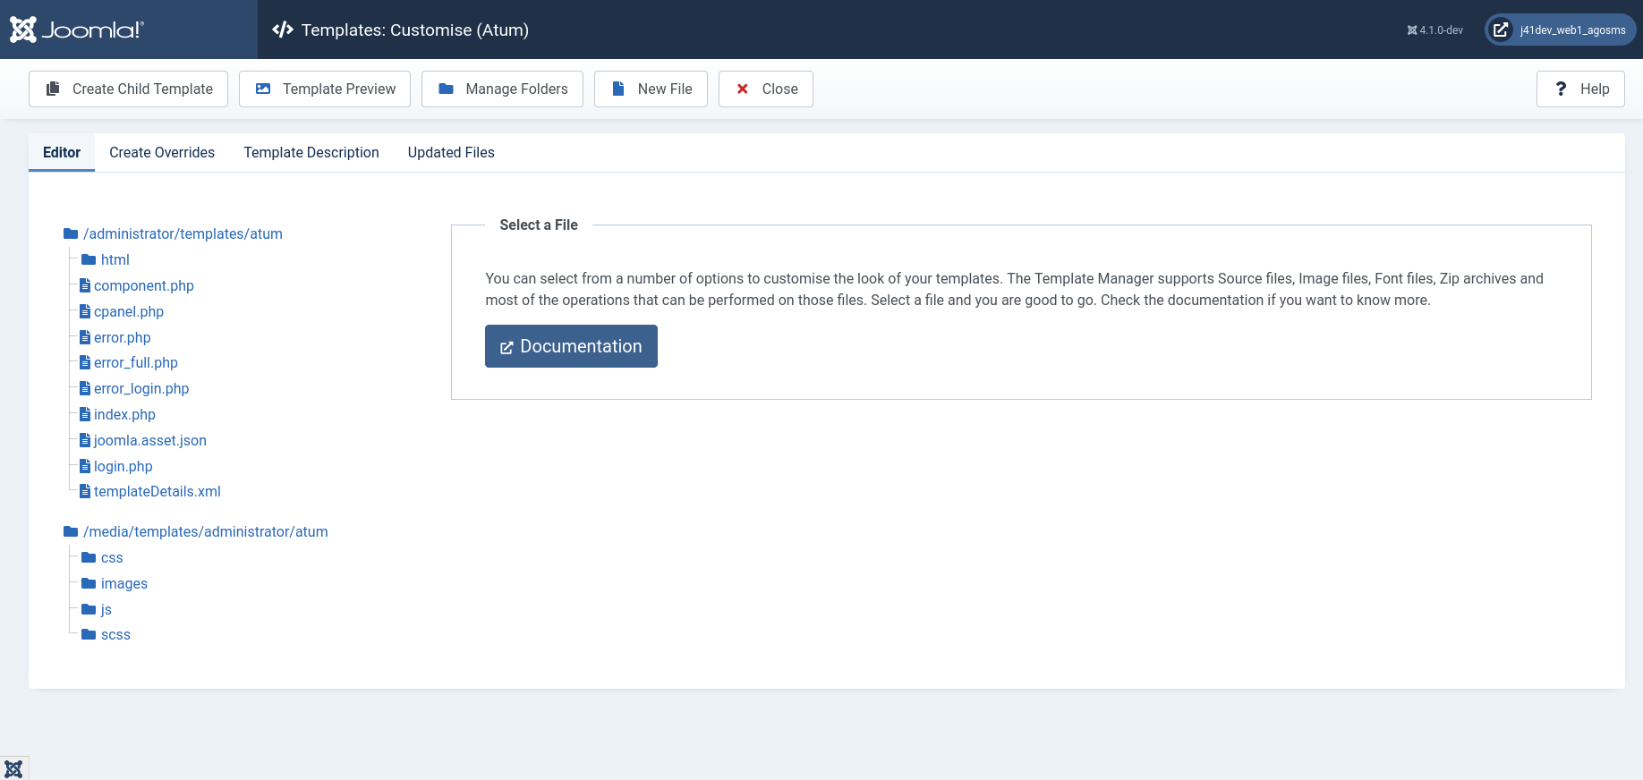Click the file icon beside joomla.asset.json
Screen dimensions: 1643x780
point(85,440)
